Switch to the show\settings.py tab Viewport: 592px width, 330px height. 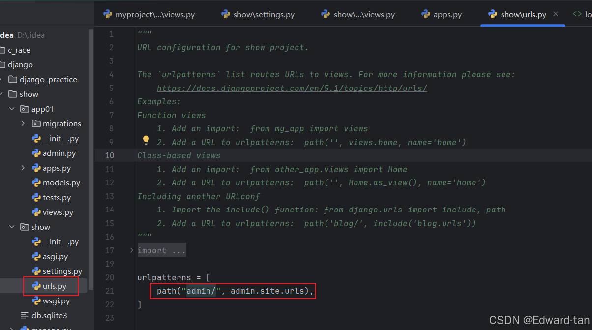click(x=258, y=15)
